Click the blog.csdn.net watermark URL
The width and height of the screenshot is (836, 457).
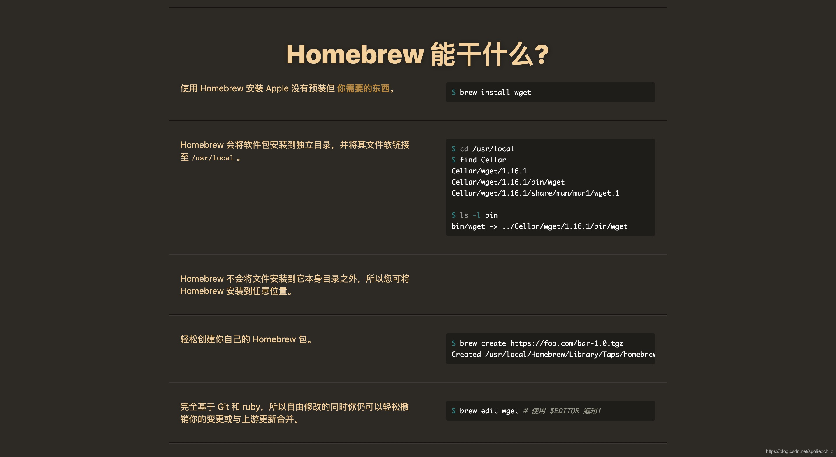[x=799, y=451]
